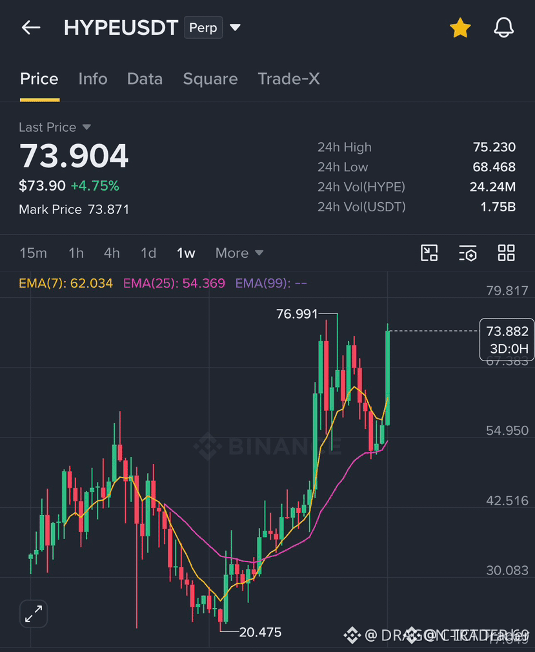This screenshot has height=652, width=535.
Task: Tap the 42.516 price axis label
Action: (x=507, y=500)
